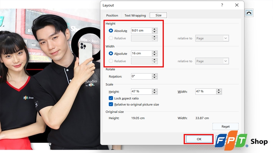Image resolution: width=273 pixels, height=153 pixels.
Task: Click the Rotation field showing 0°
Action: coord(141,76)
